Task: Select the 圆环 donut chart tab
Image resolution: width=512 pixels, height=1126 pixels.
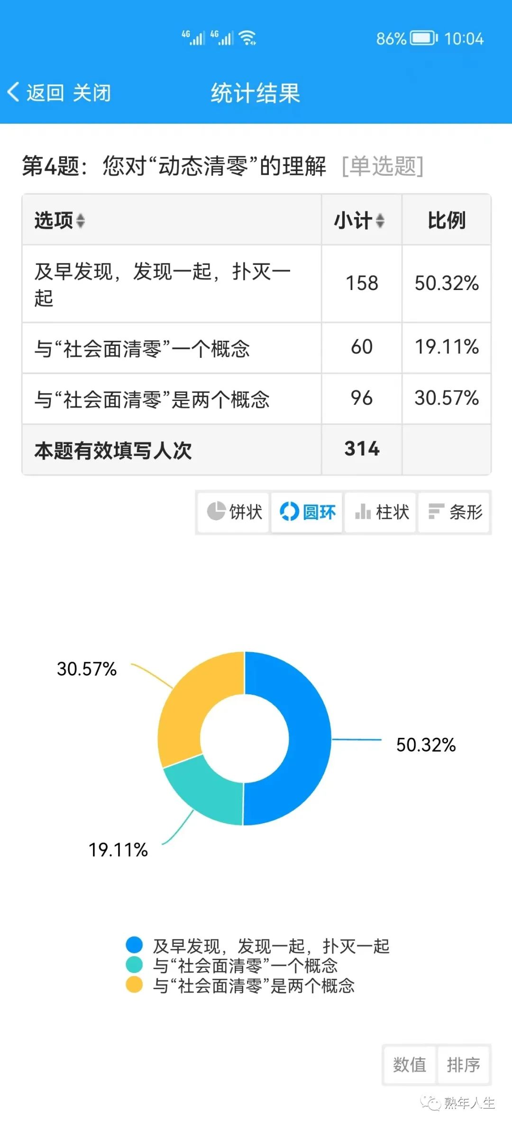Action: point(307,512)
